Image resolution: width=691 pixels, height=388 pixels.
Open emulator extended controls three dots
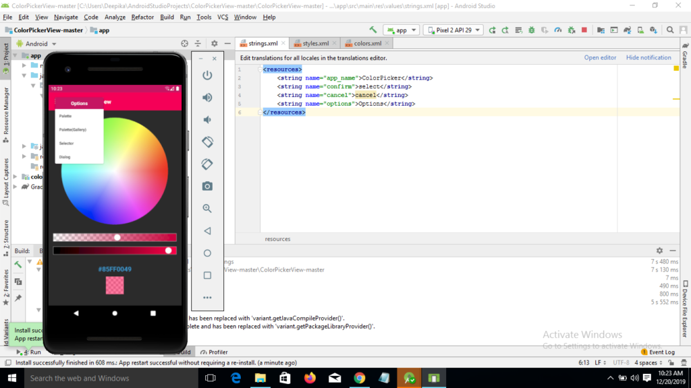click(x=207, y=298)
